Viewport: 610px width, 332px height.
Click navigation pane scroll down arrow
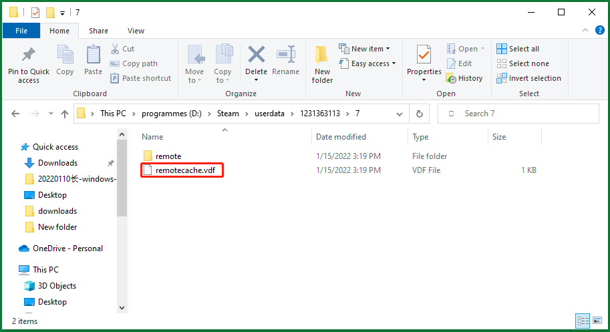(122, 308)
